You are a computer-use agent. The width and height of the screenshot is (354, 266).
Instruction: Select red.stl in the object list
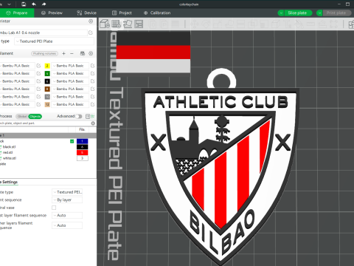(x=8, y=152)
